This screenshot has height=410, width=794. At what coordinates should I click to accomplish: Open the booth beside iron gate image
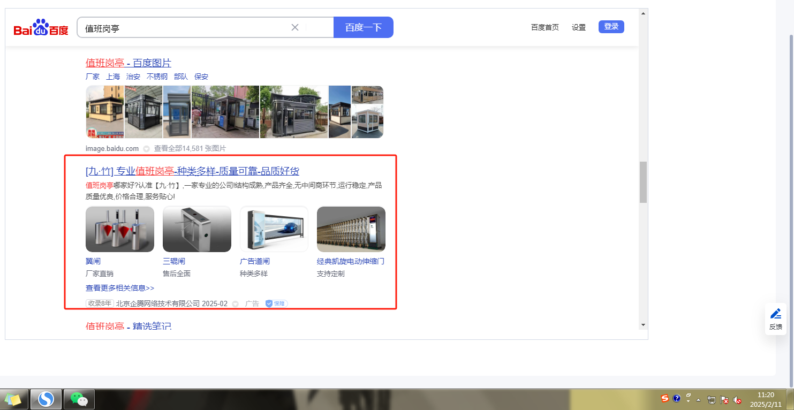(x=225, y=112)
